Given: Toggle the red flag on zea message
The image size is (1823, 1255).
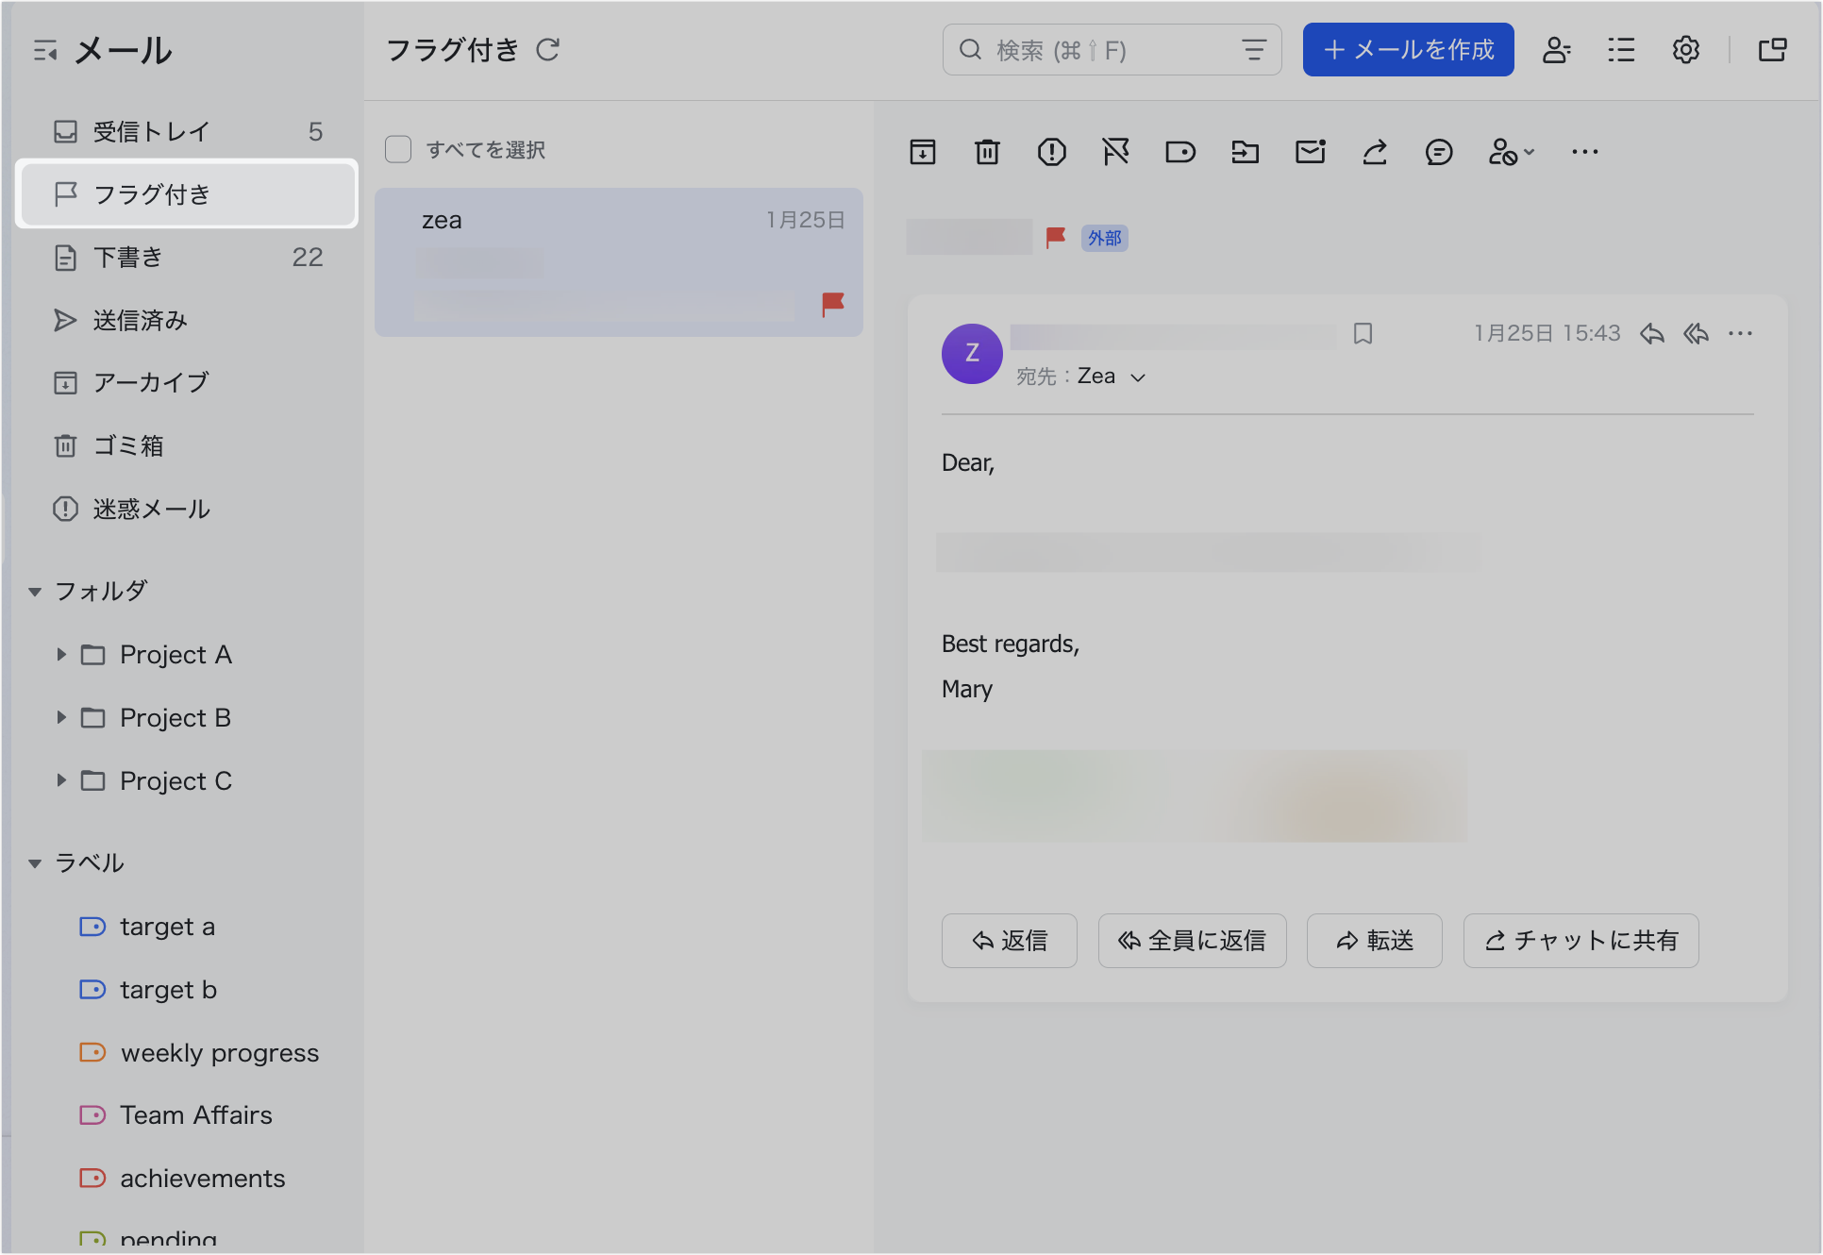Looking at the screenshot, I should (832, 304).
